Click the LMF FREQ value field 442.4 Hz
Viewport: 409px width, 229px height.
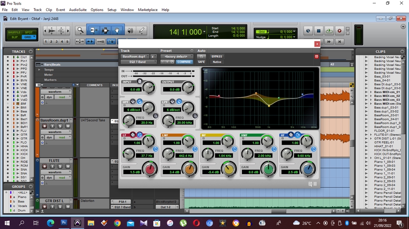point(185,155)
